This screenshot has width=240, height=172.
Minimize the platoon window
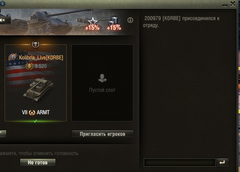tap(225, 5)
